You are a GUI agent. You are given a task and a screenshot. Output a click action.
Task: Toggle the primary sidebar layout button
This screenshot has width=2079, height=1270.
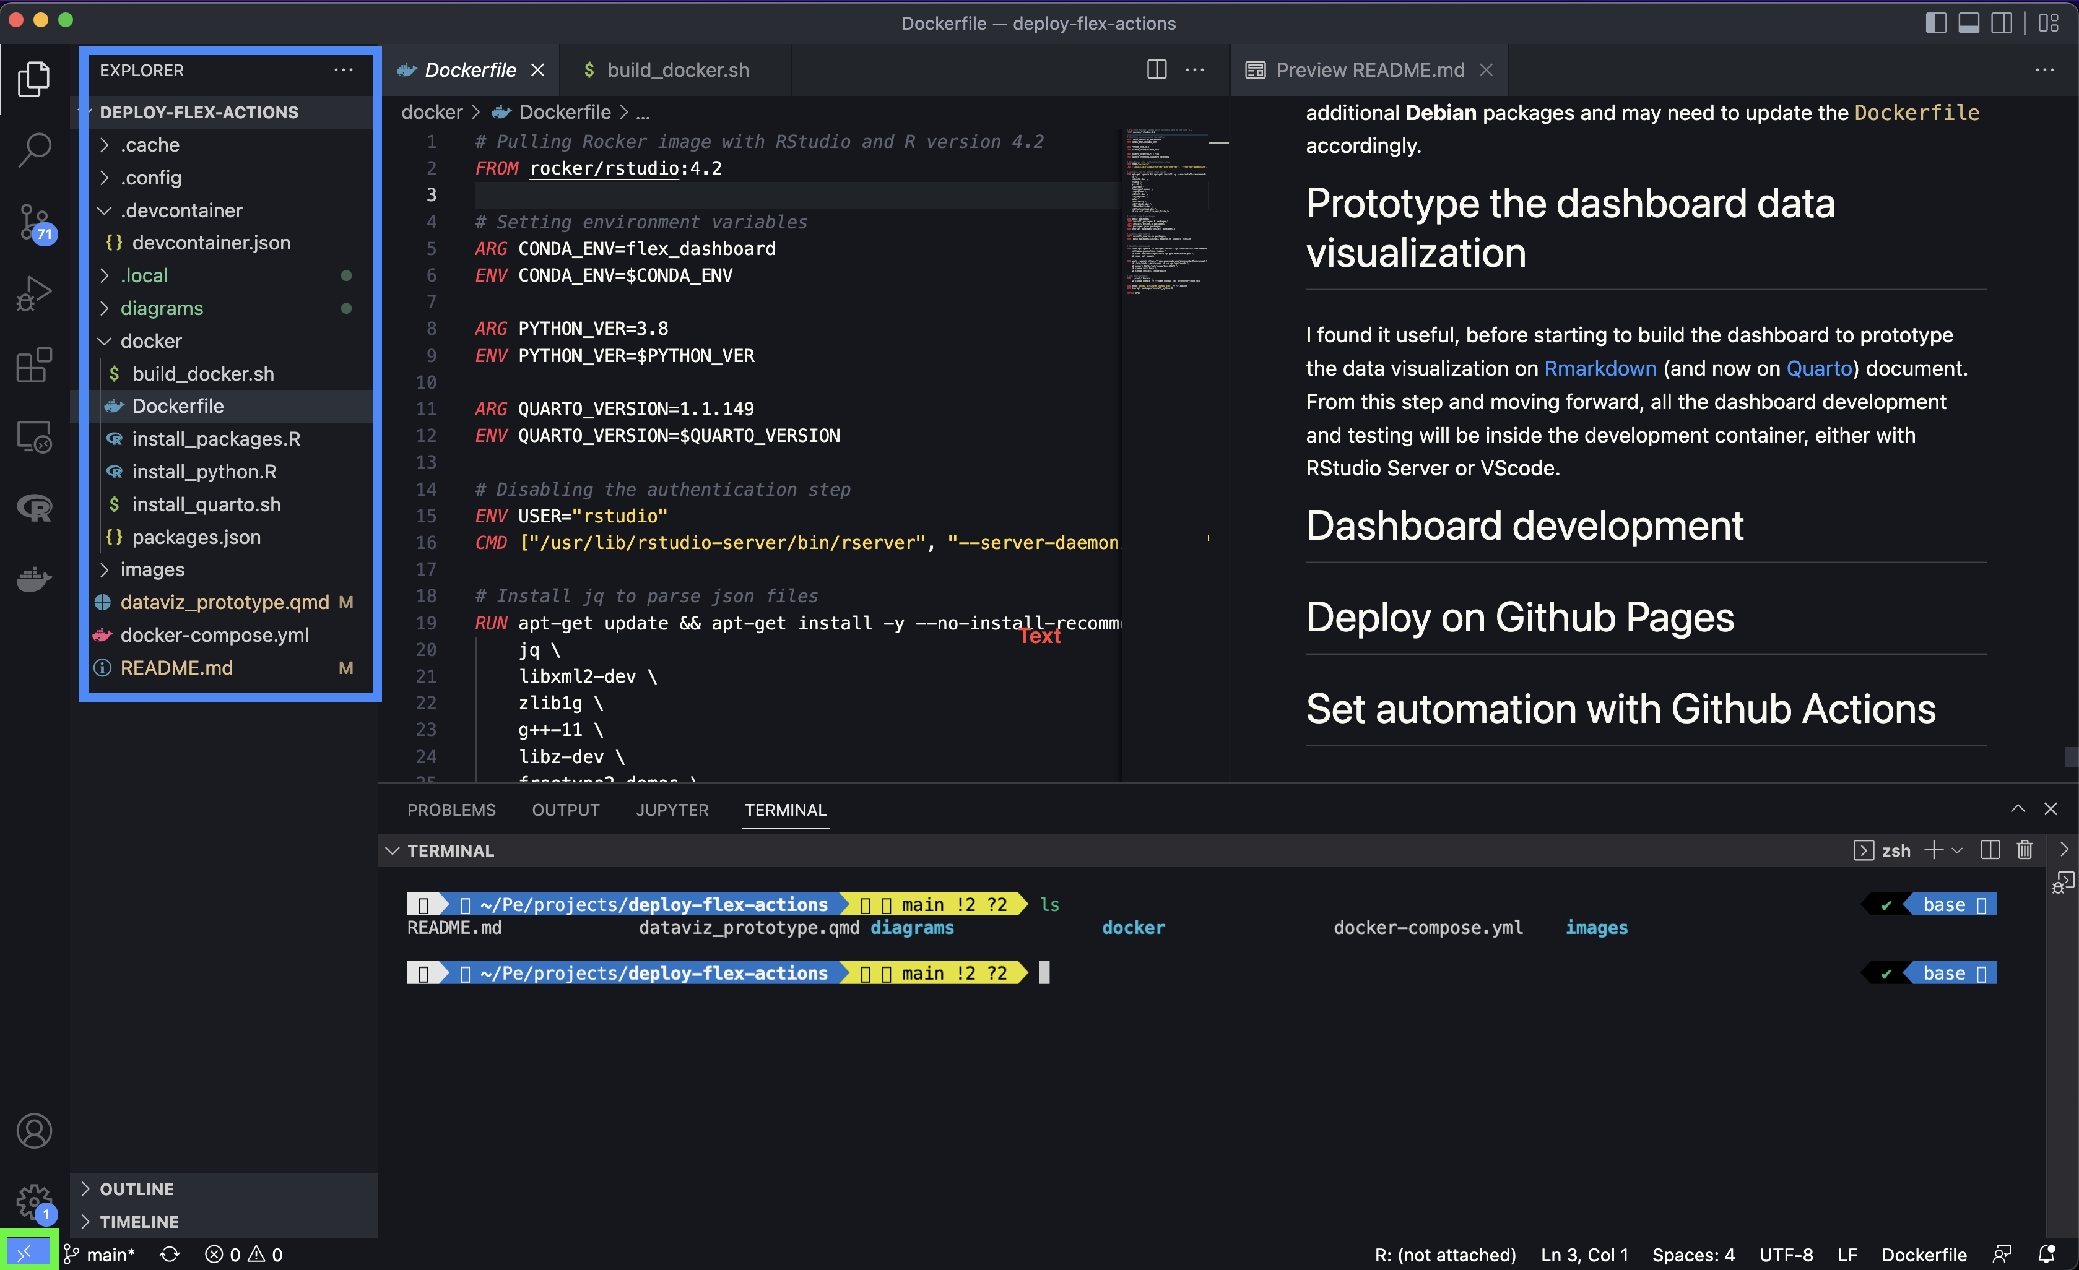[x=1935, y=23]
